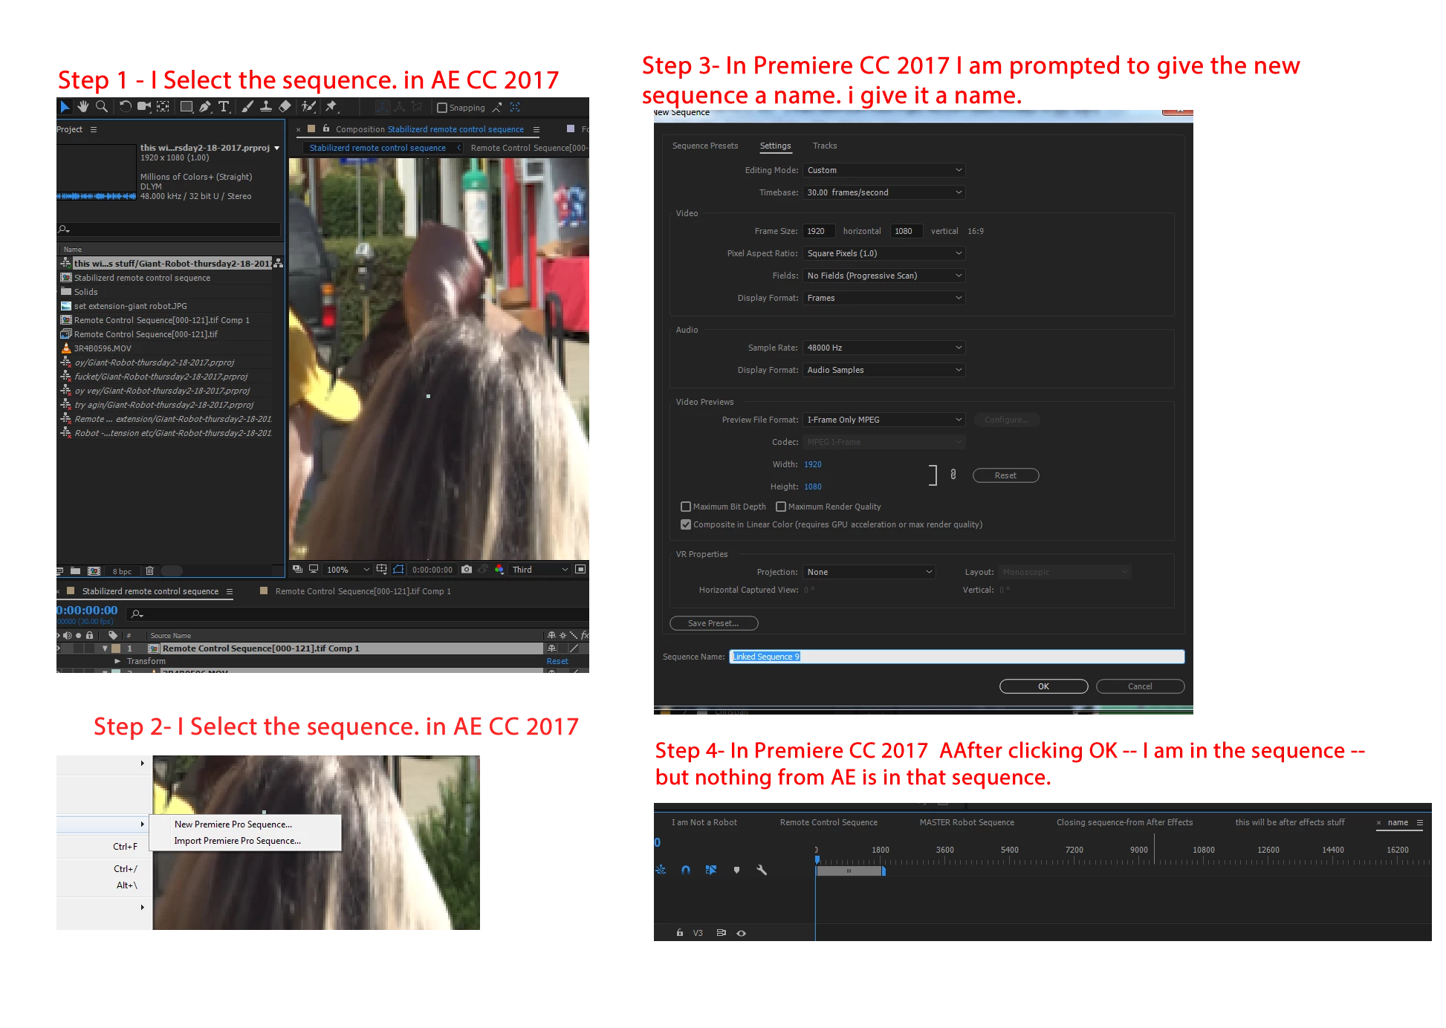Check Maximum Bit Depth option
Viewport: 1446px width, 1028px height.
click(x=686, y=507)
